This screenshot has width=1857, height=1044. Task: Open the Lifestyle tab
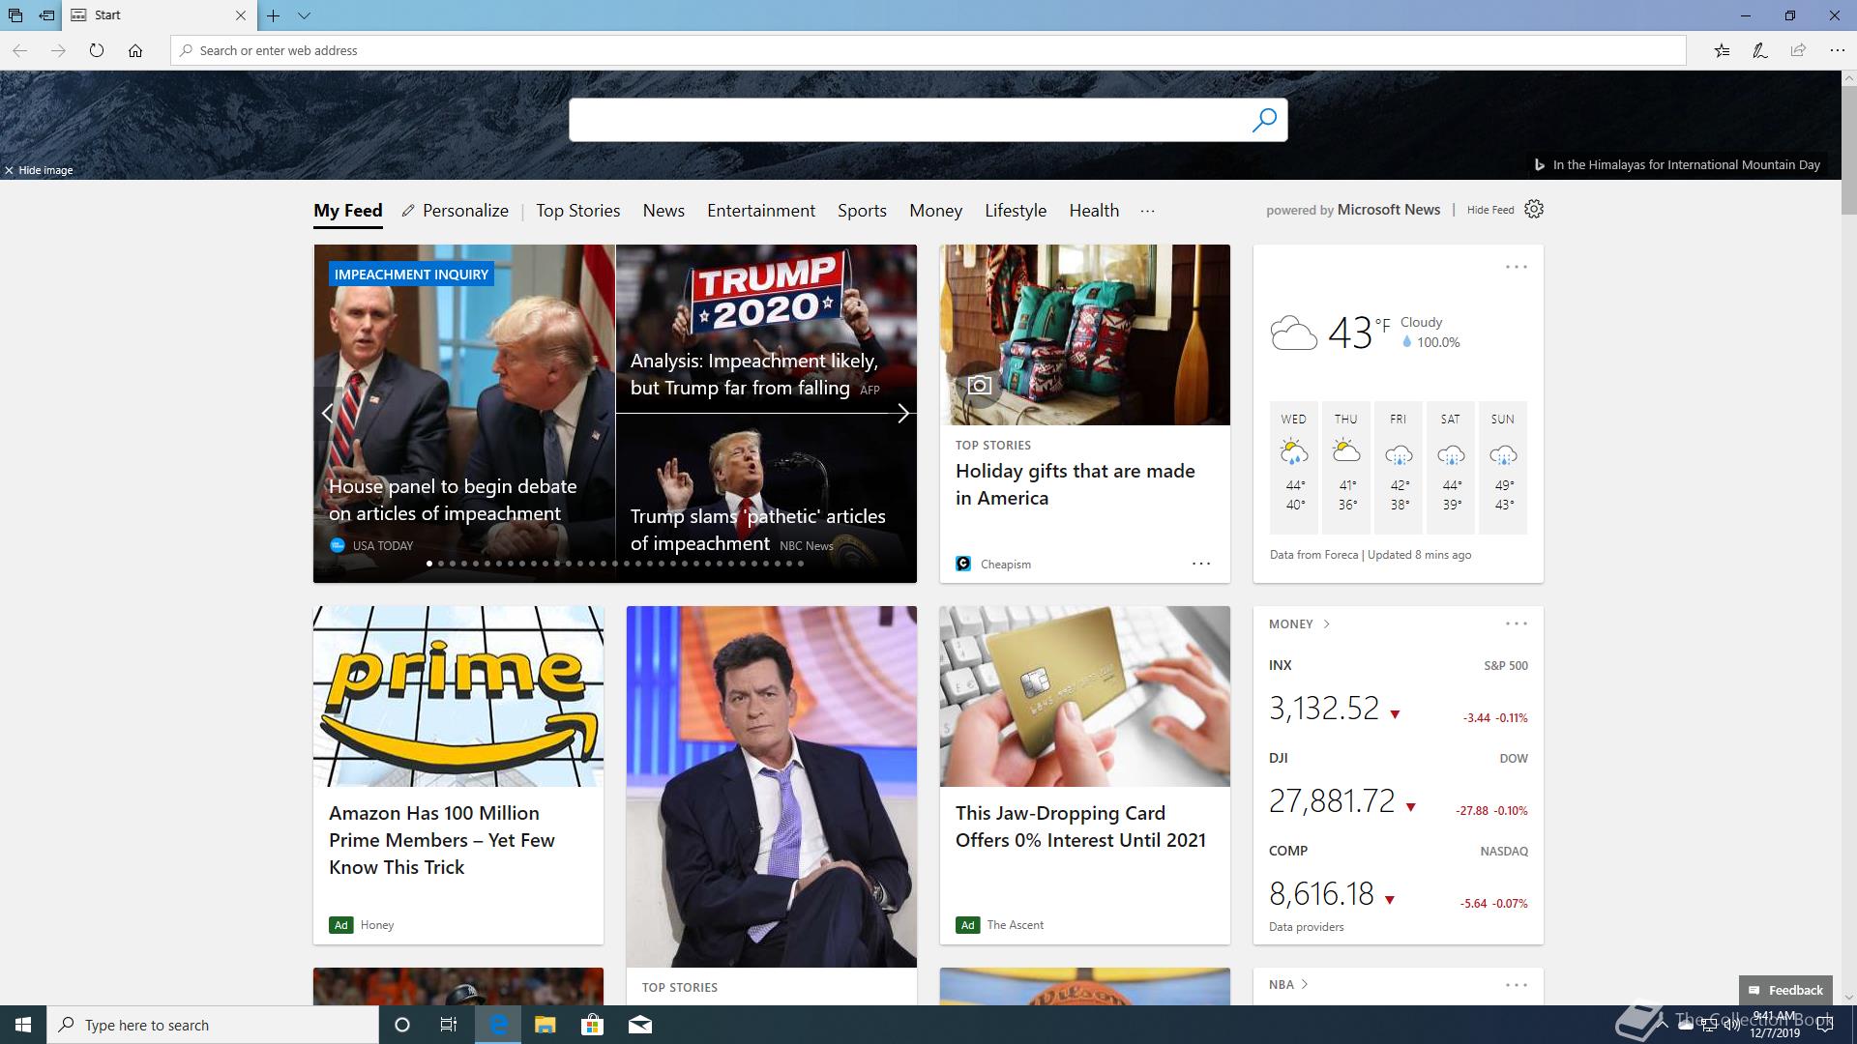tap(1016, 211)
